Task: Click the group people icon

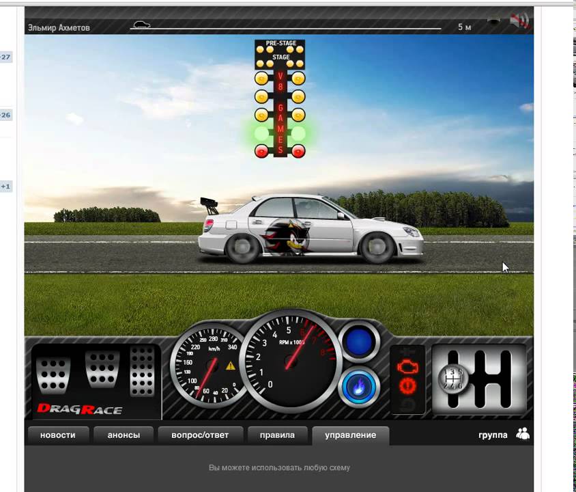Action: [x=523, y=433]
